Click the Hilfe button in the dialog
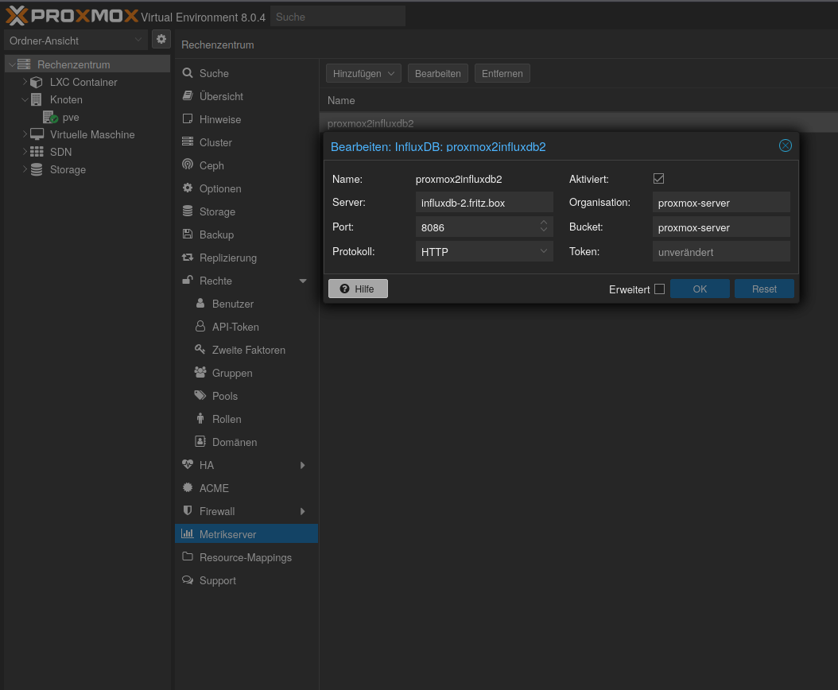Image resolution: width=838 pixels, height=690 pixels. pos(358,289)
